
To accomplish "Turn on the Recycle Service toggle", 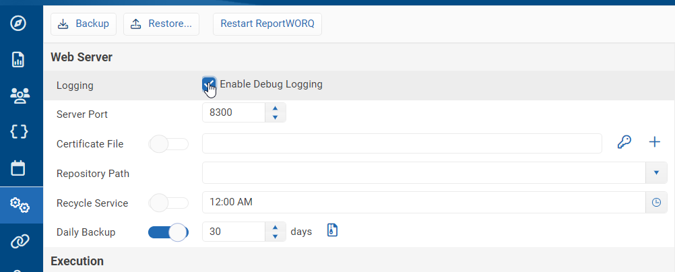I will (168, 203).
